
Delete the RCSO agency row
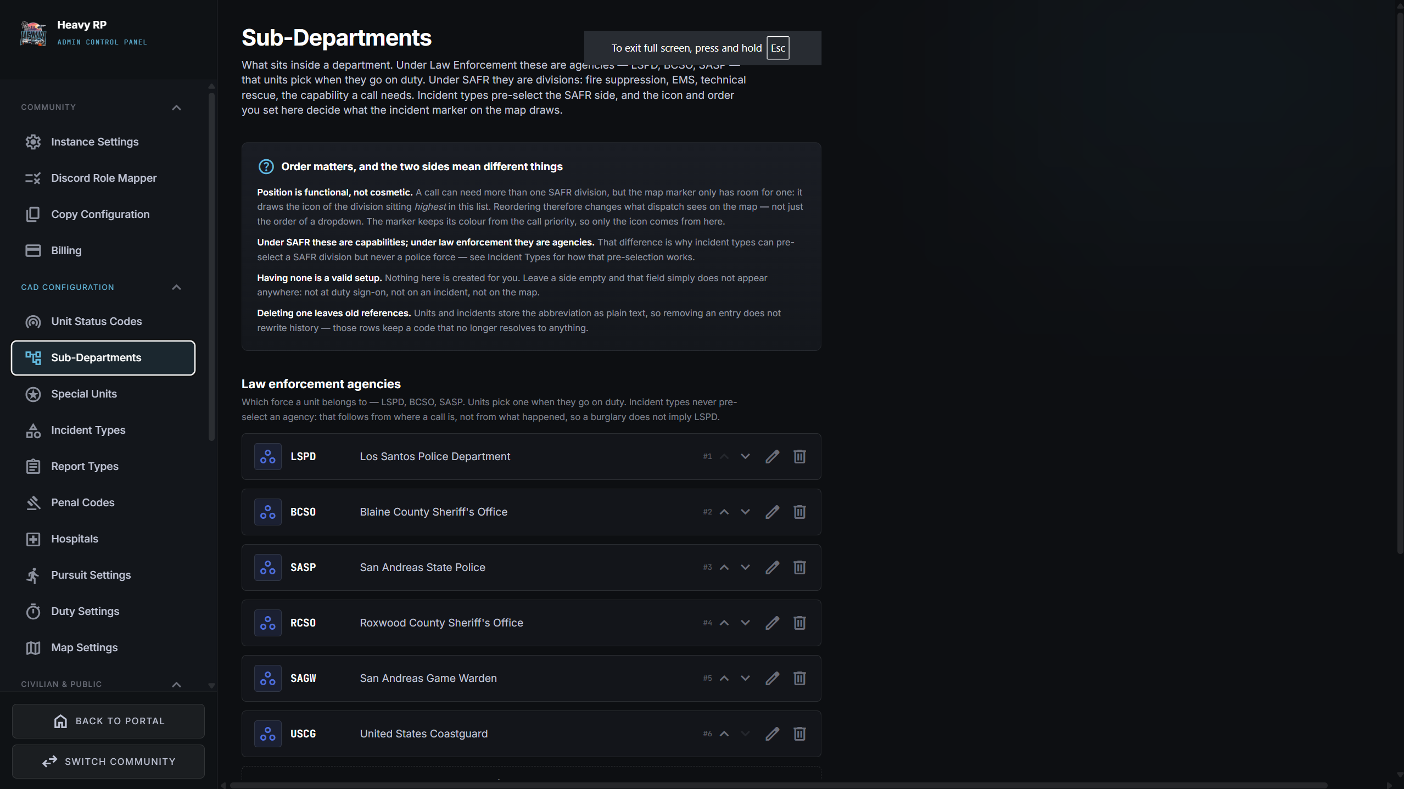(x=799, y=623)
